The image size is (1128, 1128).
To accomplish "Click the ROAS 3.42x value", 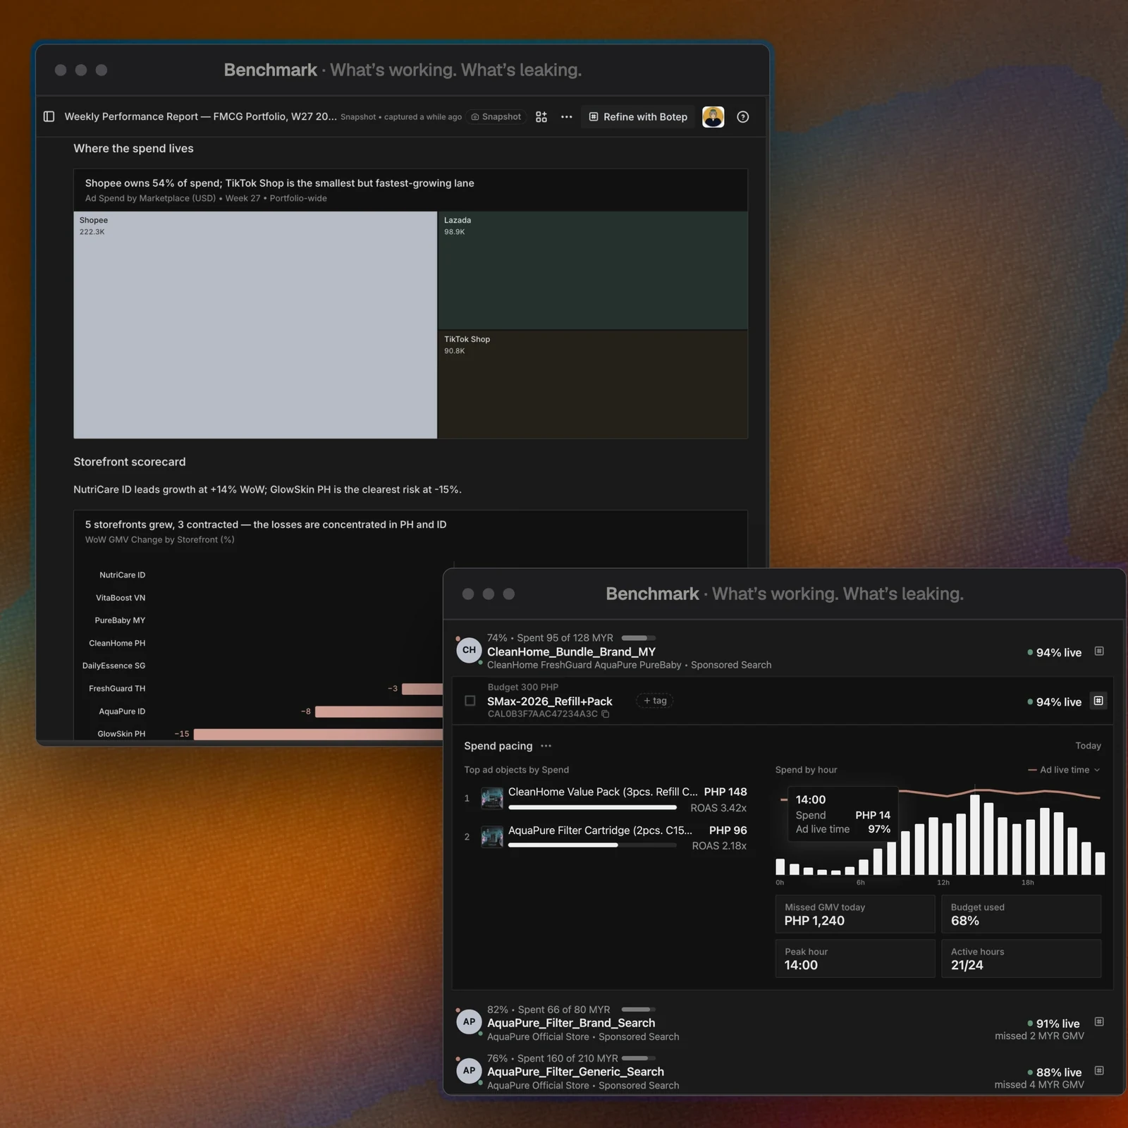I will click(718, 808).
